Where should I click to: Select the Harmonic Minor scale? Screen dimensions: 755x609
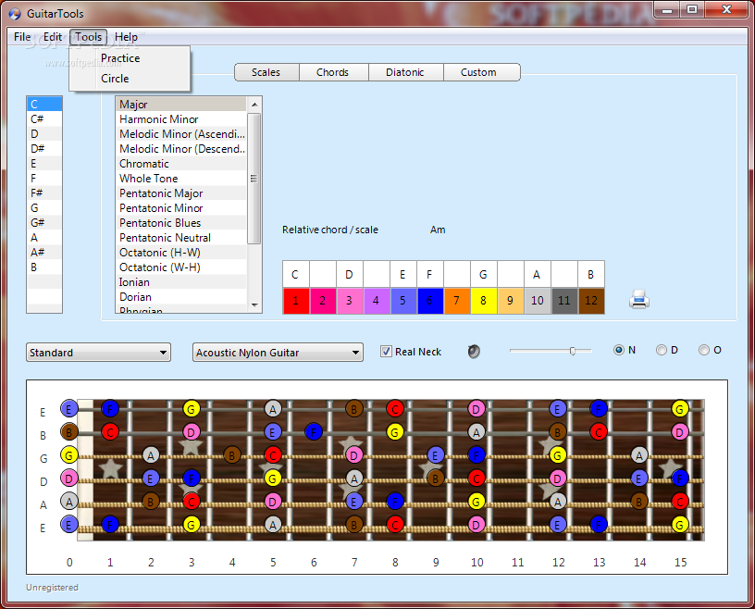[181, 119]
